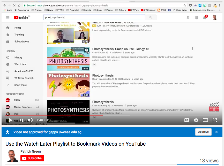Open the Smart Learning for All channel

pos(103,79)
